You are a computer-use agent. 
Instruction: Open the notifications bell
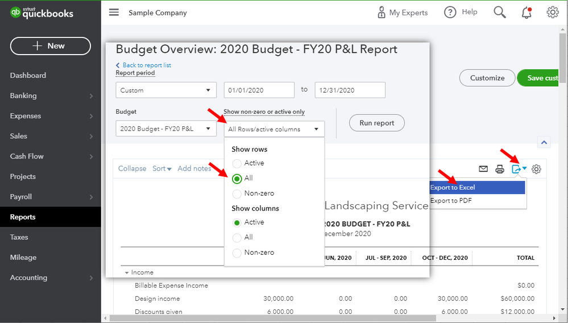(526, 13)
